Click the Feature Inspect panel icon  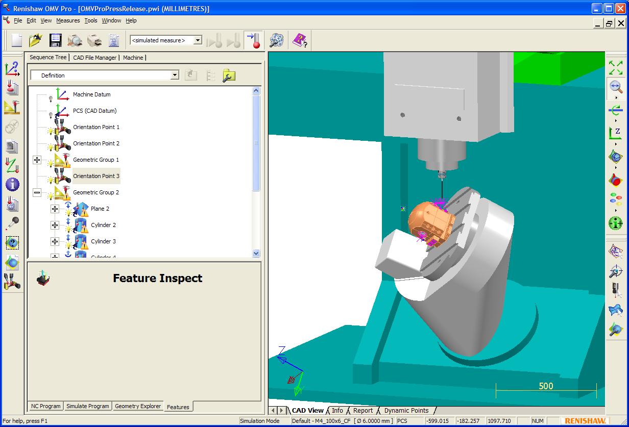pos(43,278)
